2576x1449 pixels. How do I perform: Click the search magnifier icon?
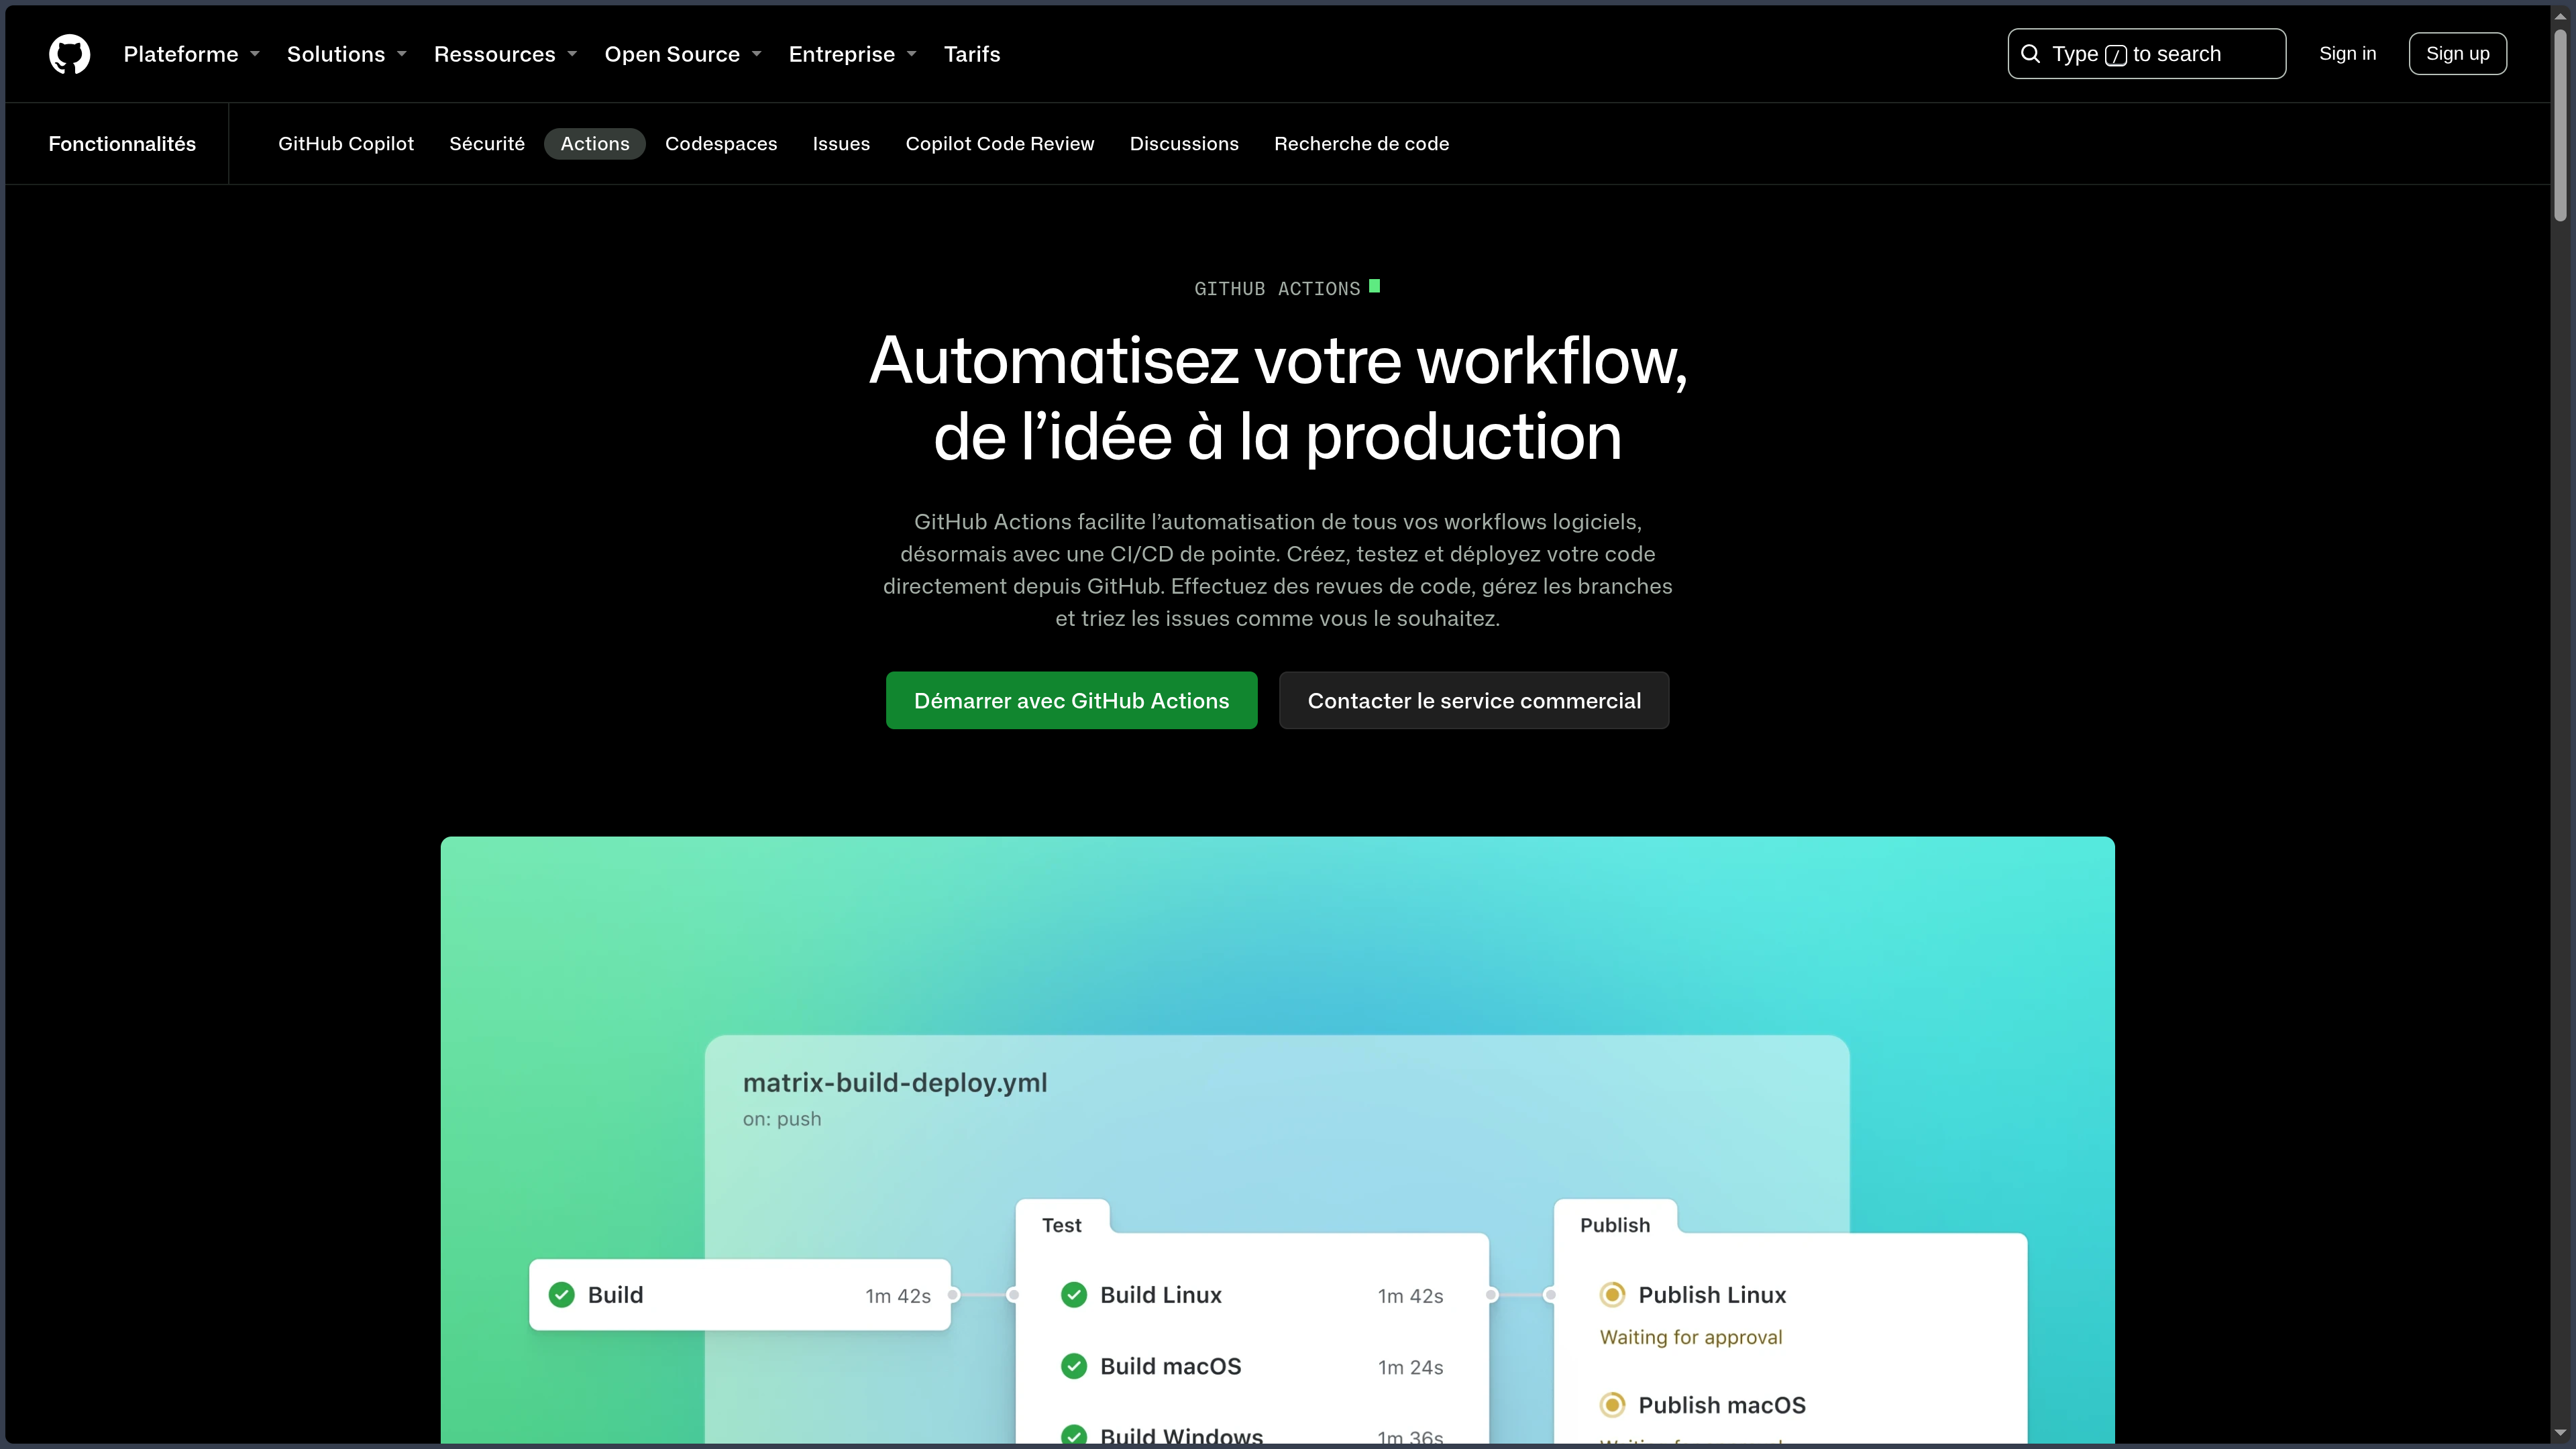pyautogui.click(x=2030, y=54)
